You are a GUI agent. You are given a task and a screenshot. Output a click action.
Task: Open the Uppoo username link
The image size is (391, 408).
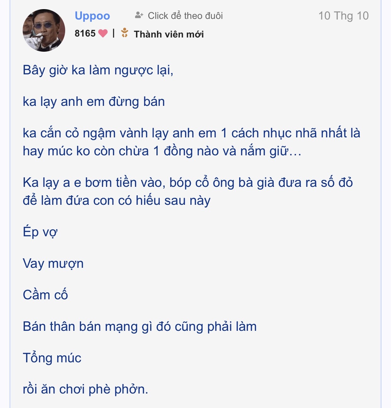92,16
